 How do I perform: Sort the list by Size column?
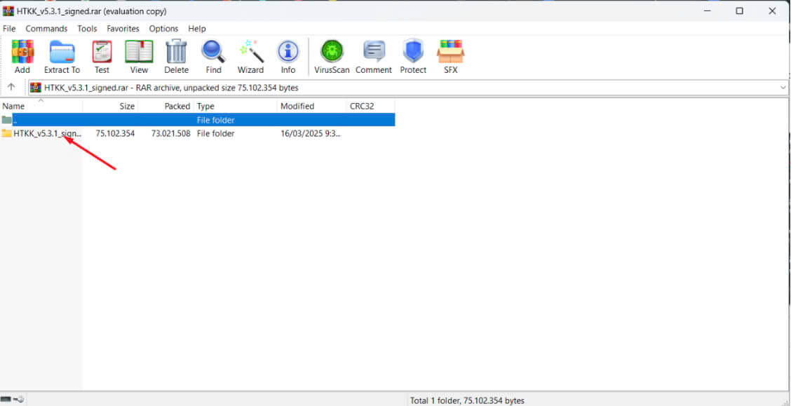(x=111, y=106)
